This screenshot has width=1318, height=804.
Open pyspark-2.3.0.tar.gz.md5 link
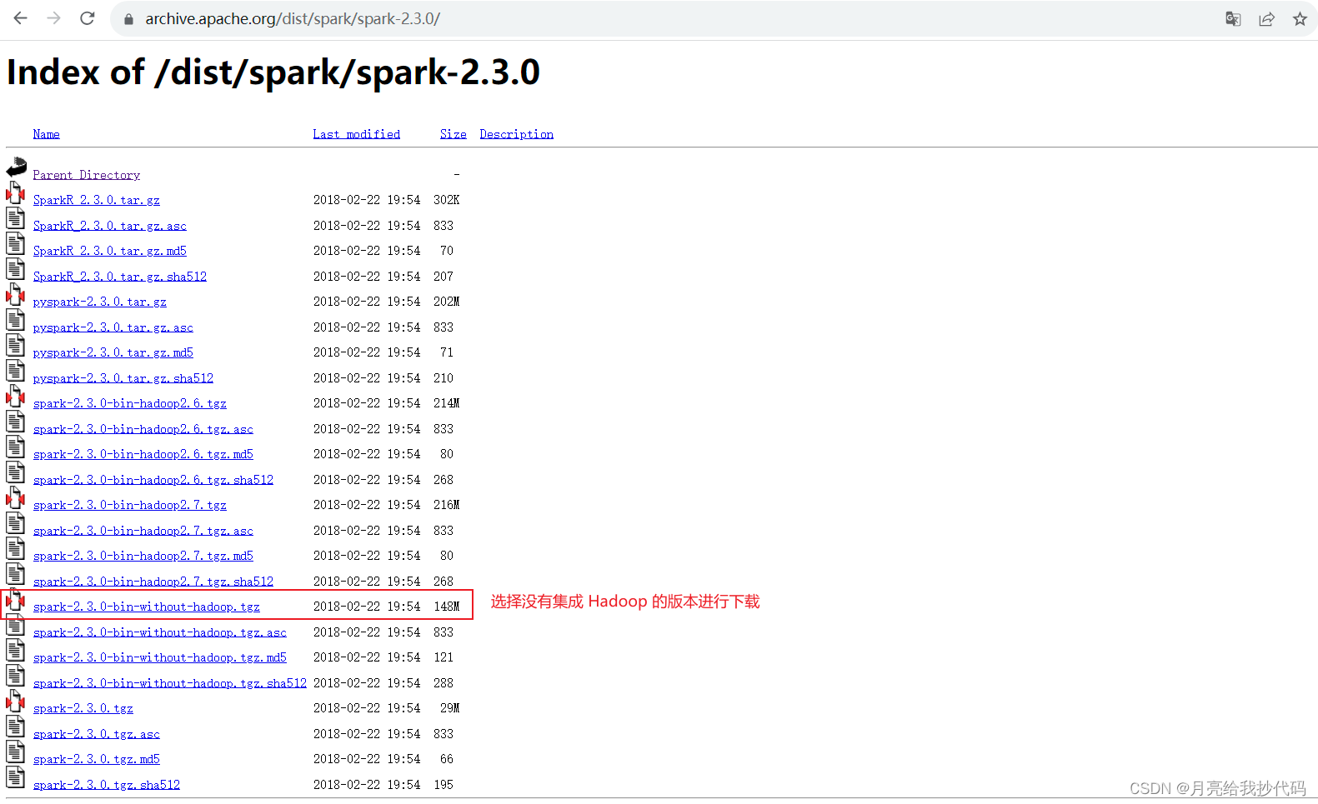coord(113,352)
